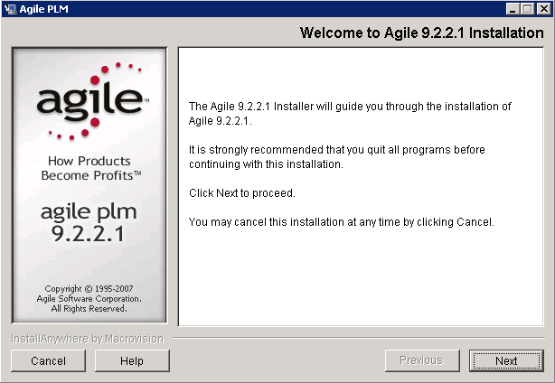Open the installer Help
The image size is (555, 383).
click(132, 360)
